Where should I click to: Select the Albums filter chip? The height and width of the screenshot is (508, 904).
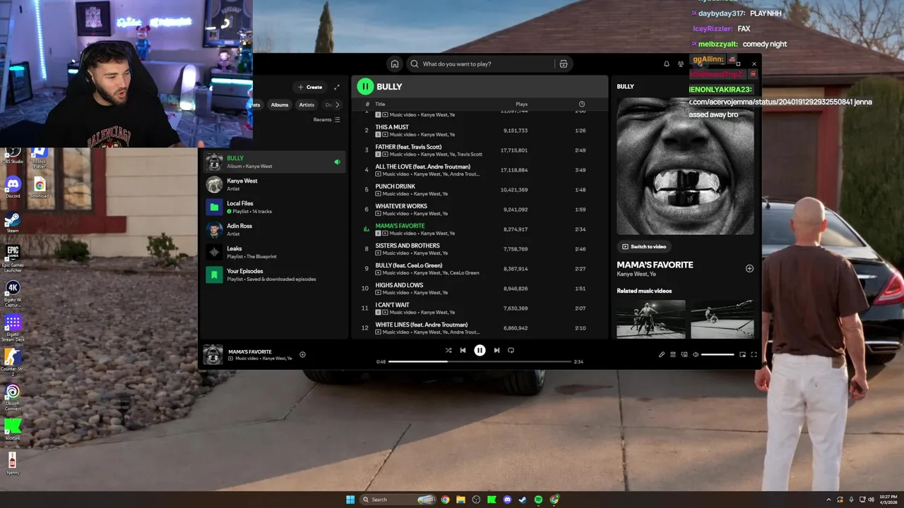coord(280,104)
